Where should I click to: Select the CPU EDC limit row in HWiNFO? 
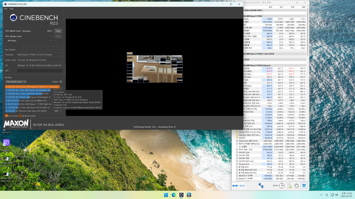[271, 158]
